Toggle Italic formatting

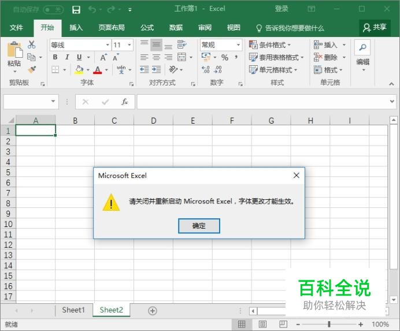click(x=67, y=57)
